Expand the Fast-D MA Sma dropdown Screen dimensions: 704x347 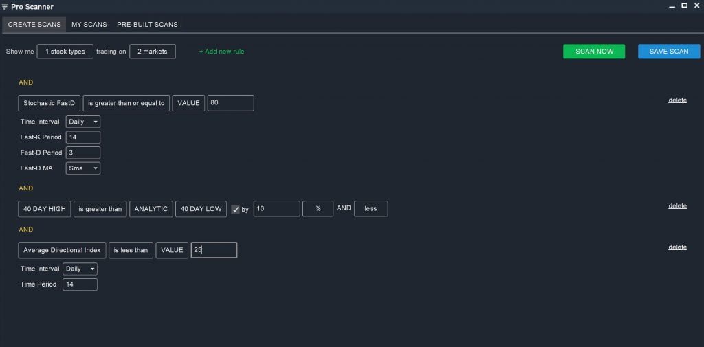pyautogui.click(x=83, y=168)
